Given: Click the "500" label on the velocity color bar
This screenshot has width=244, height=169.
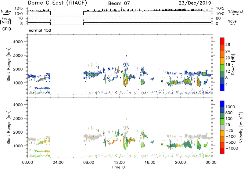Looking at the screenshot, I should point(229,113).
